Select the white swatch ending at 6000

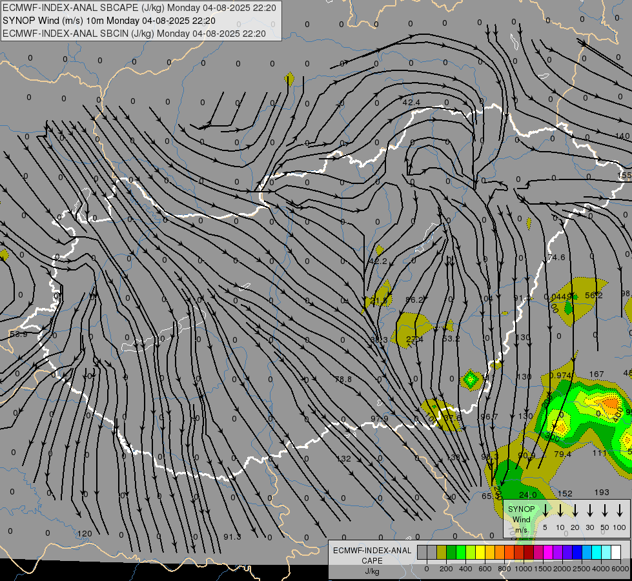(616, 553)
